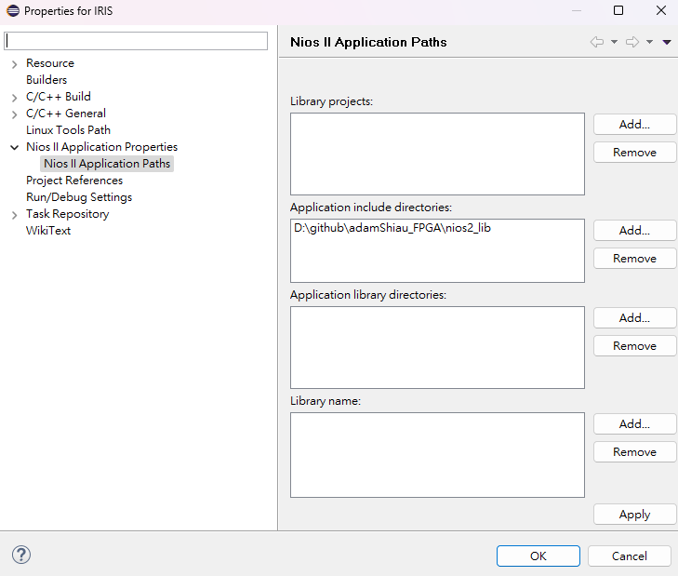
Task: Open the Run/Debug Settings page
Action: 79,197
